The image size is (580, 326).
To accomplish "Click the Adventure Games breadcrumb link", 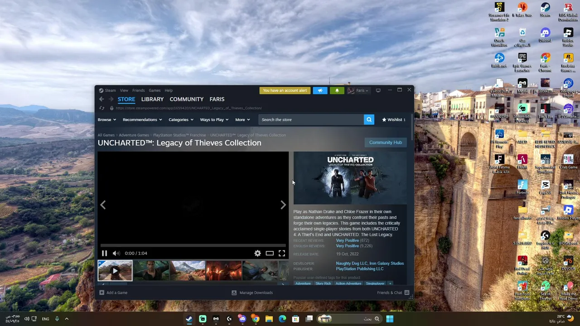I will 134,135.
